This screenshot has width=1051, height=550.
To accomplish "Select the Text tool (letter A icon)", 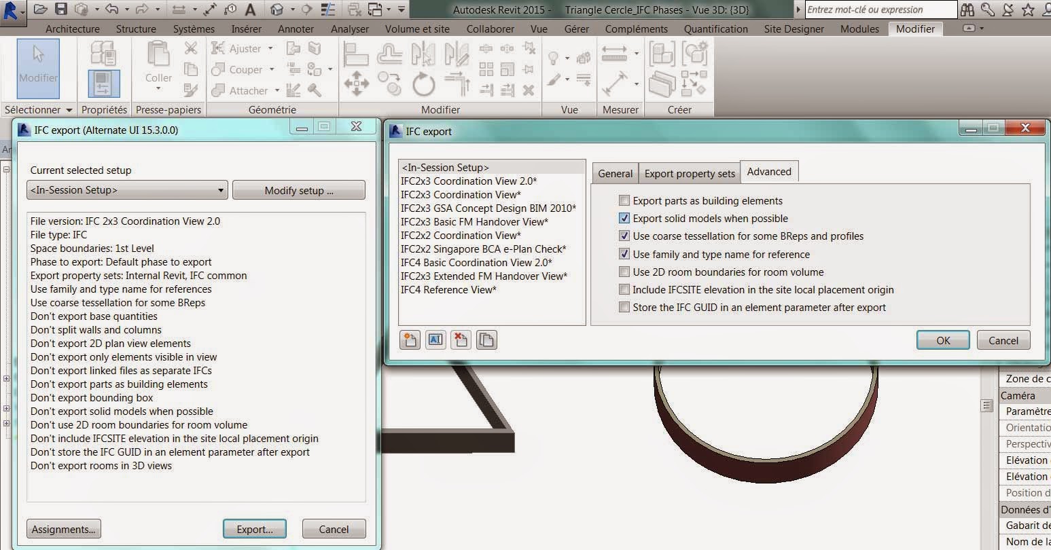I will 251,10.
